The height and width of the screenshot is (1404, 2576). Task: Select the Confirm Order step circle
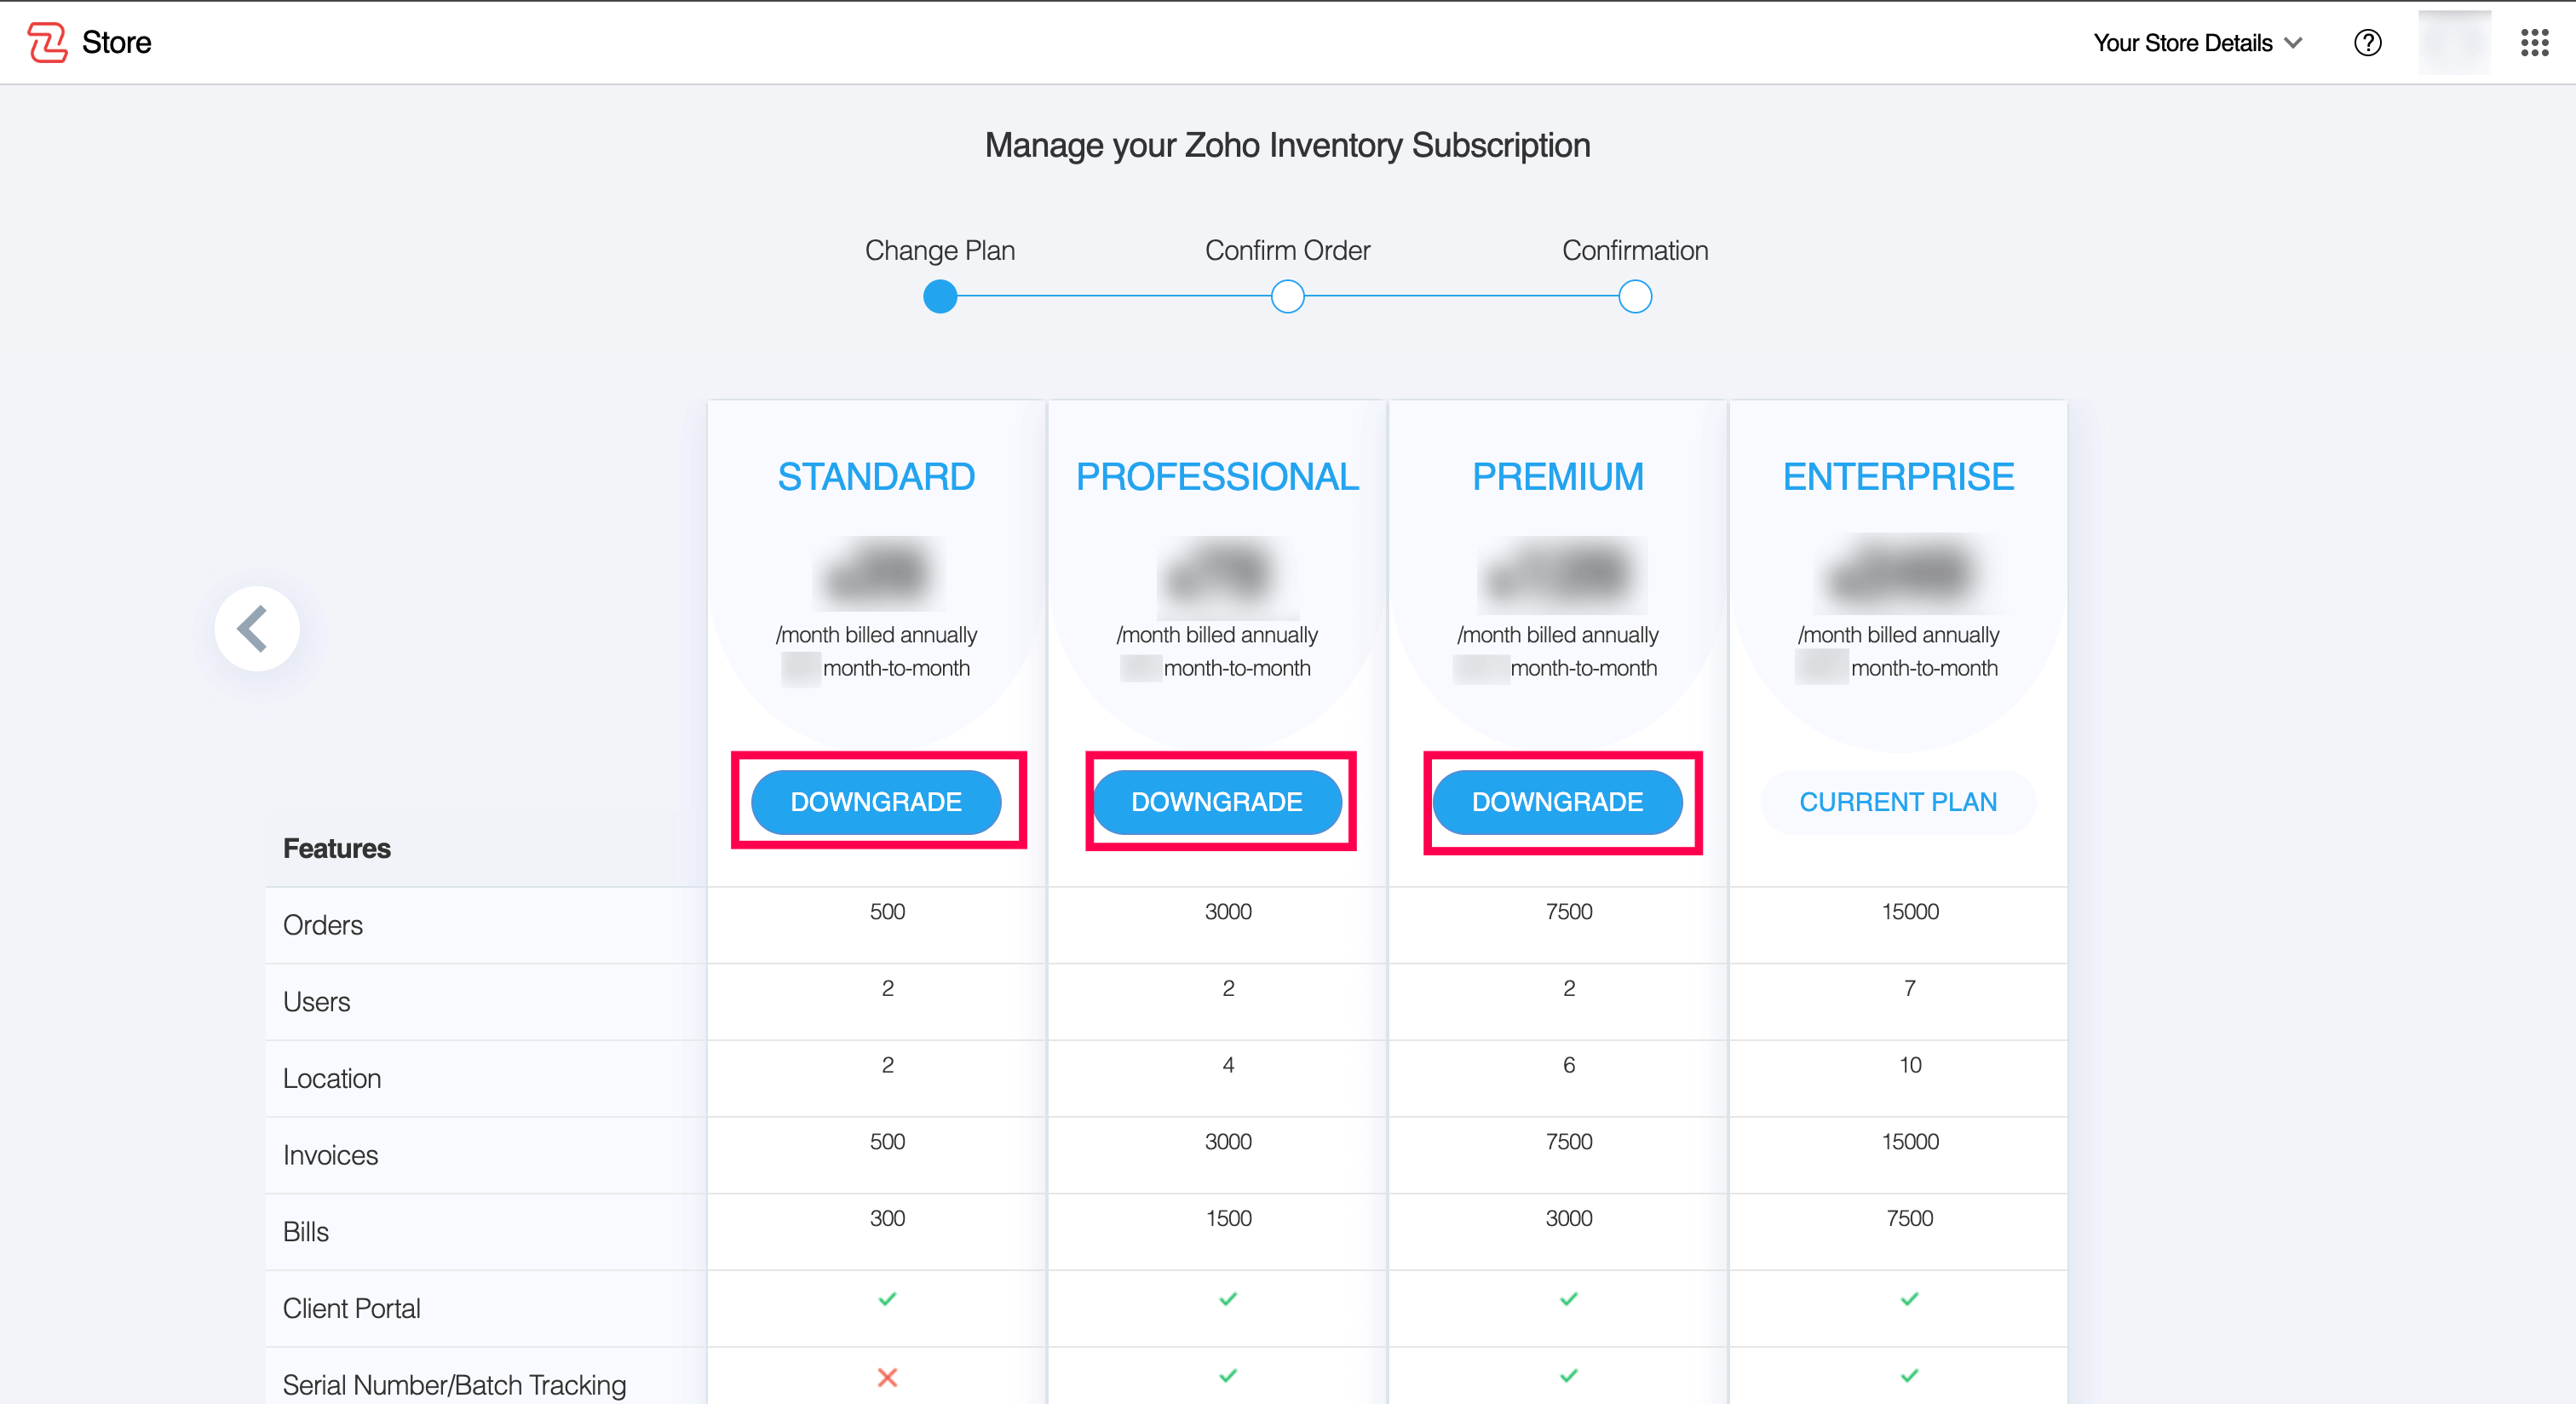point(1287,297)
